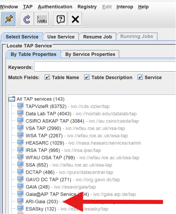Image resolution: width=176 pixels, height=214 pixels.
Task: Open the Help menu
Action: [x=143, y=7]
